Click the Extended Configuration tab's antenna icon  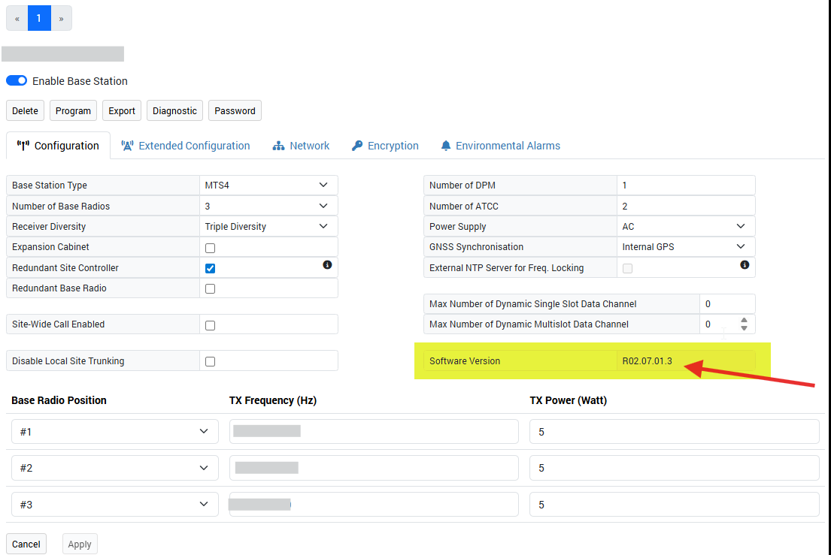tap(127, 146)
